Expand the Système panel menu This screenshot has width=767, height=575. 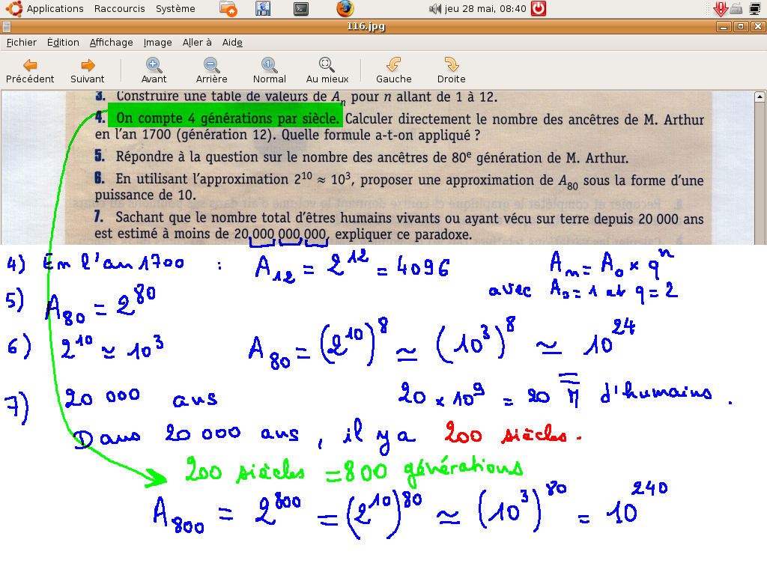click(175, 9)
